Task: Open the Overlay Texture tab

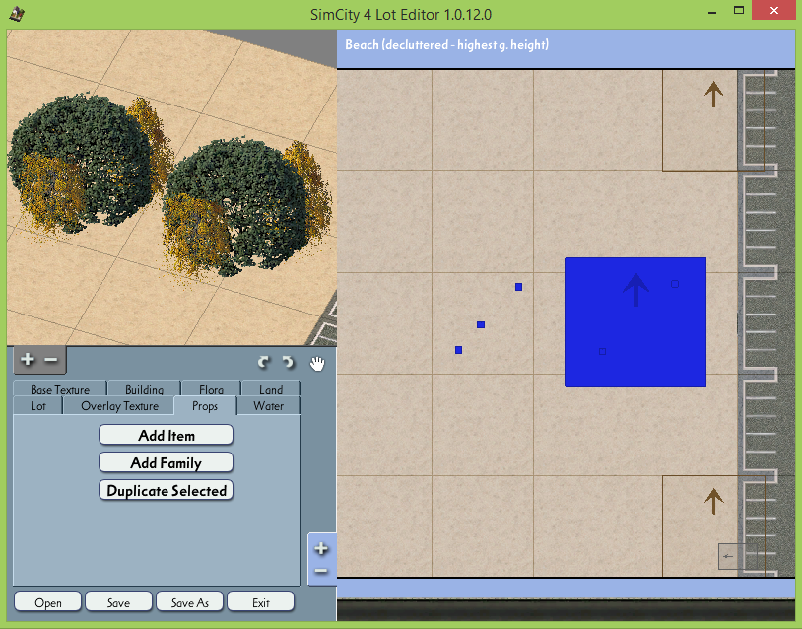Action: (x=119, y=406)
